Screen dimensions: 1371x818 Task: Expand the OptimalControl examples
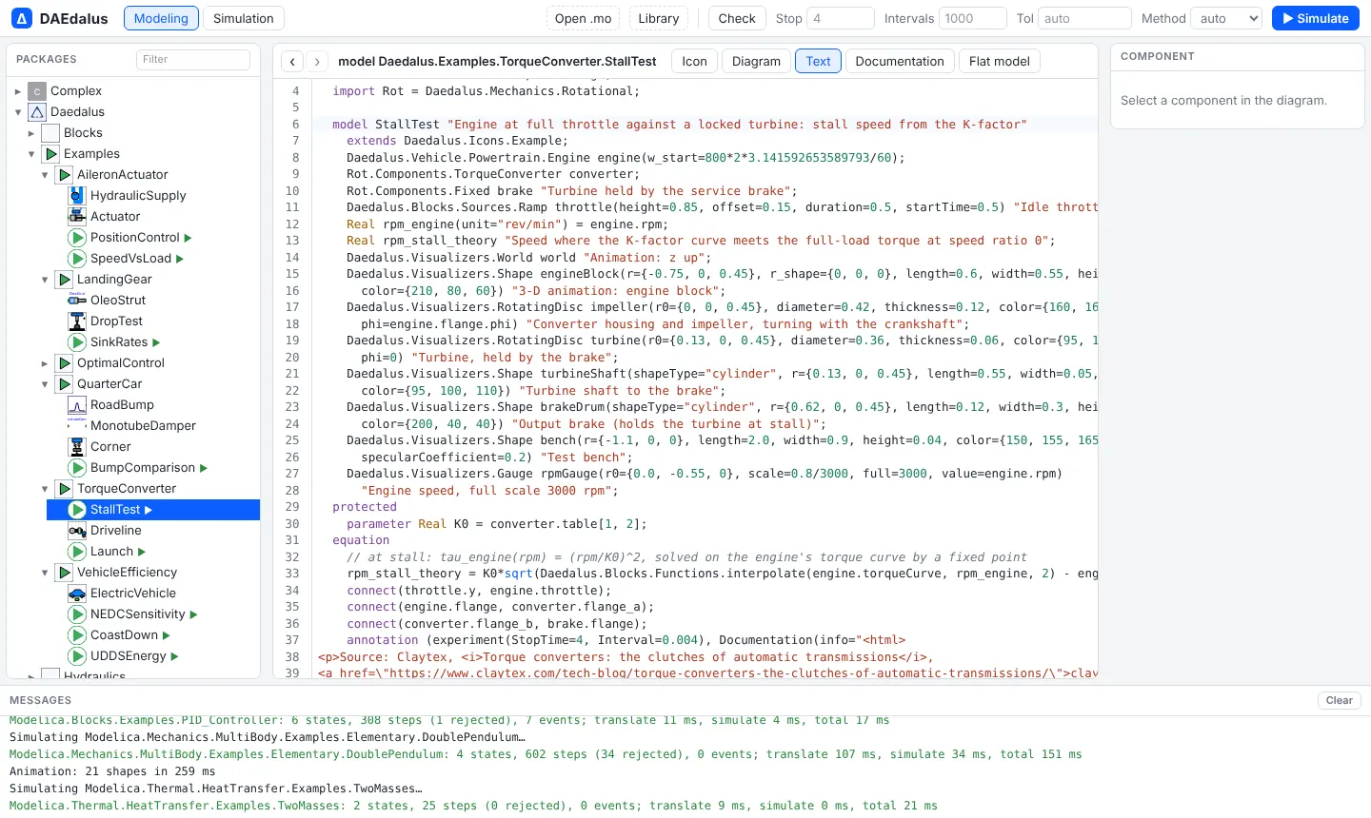click(x=45, y=363)
